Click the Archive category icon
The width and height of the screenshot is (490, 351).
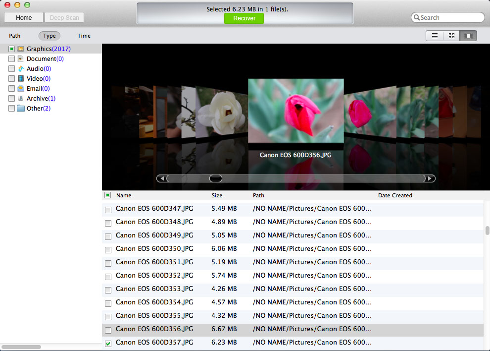21,98
